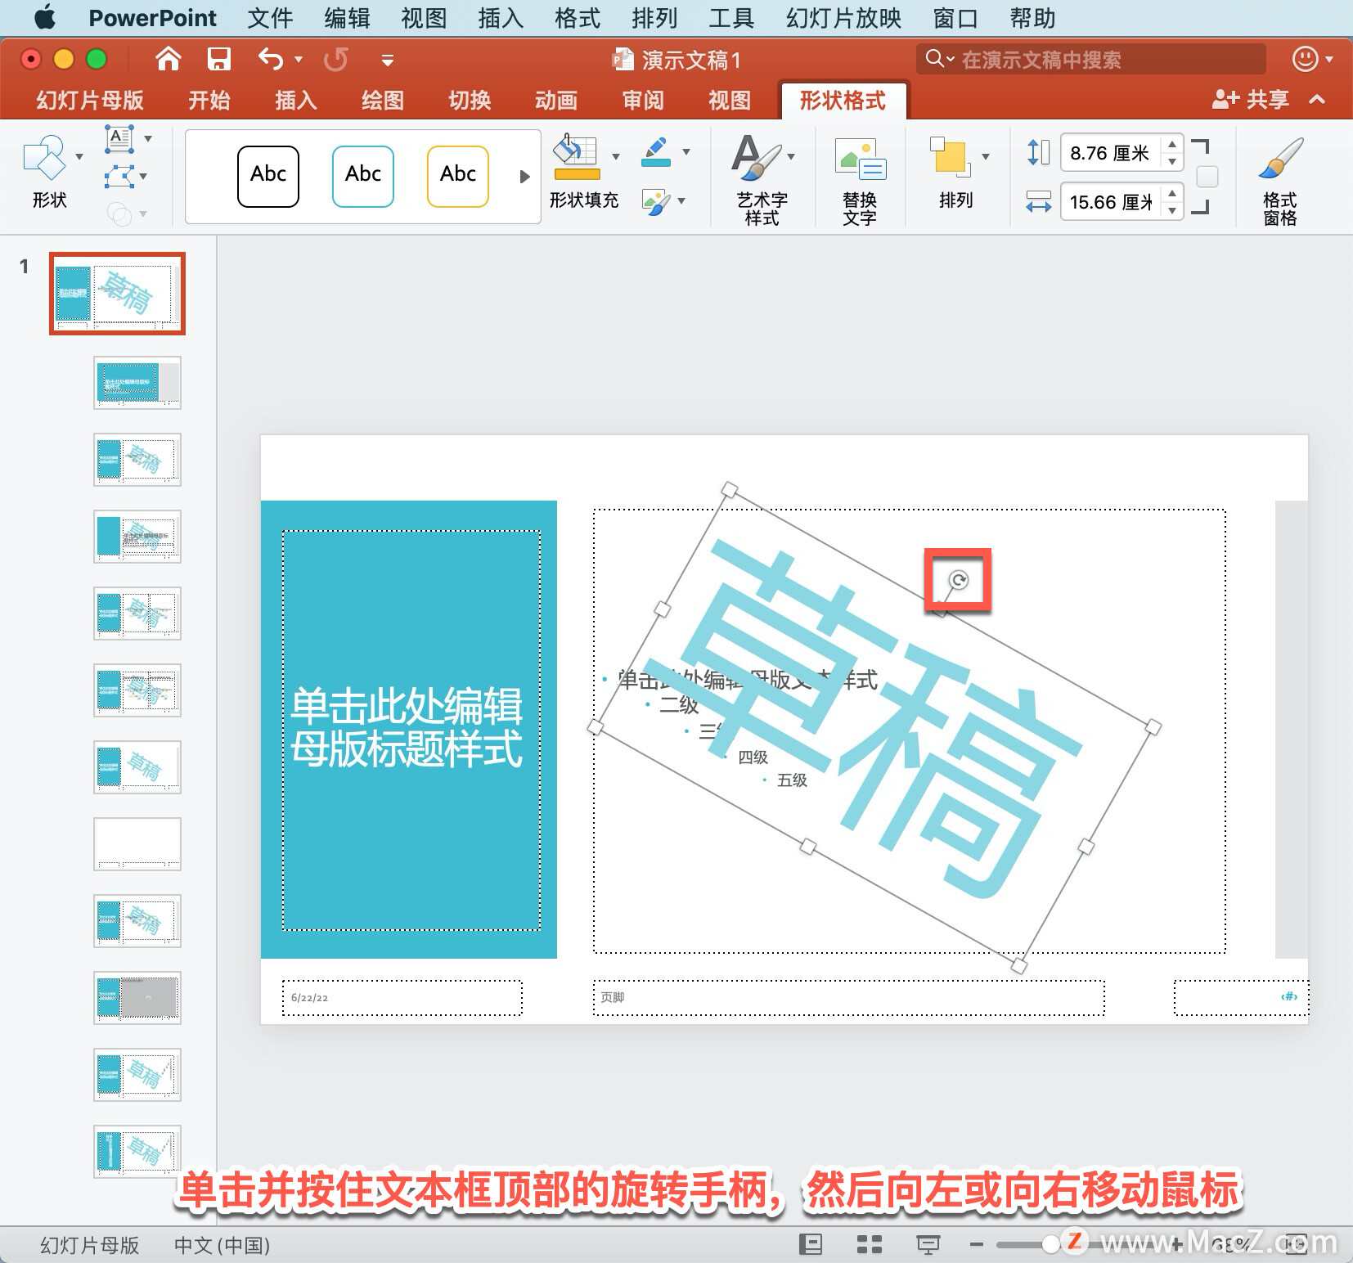Open the Shapes (形状) gallery icon
Image resolution: width=1353 pixels, height=1263 pixels.
coord(45,156)
